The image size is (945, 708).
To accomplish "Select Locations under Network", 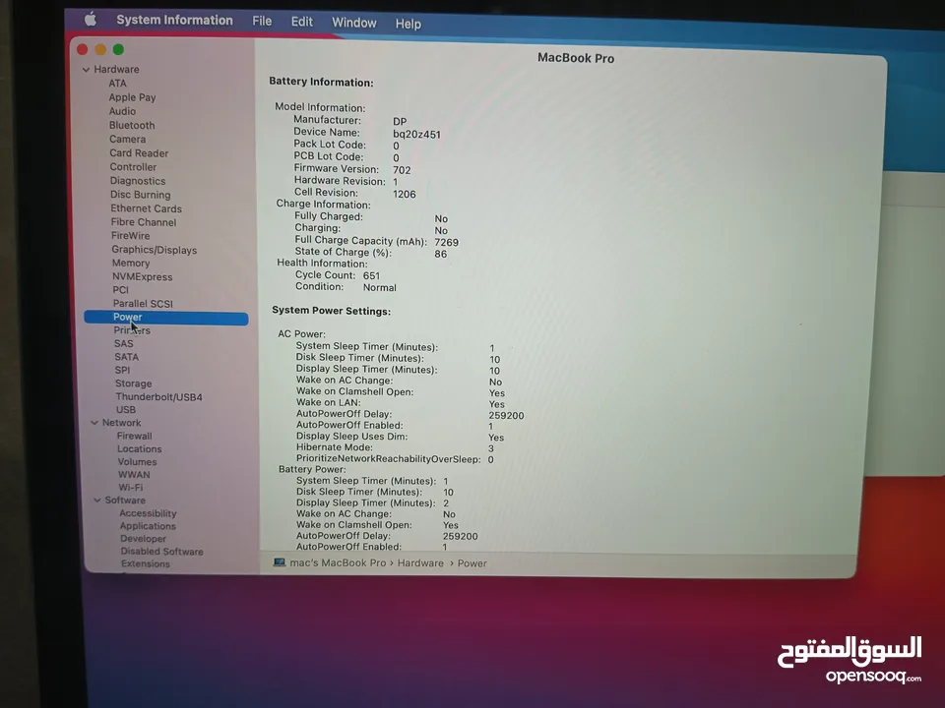I will [139, 449].
